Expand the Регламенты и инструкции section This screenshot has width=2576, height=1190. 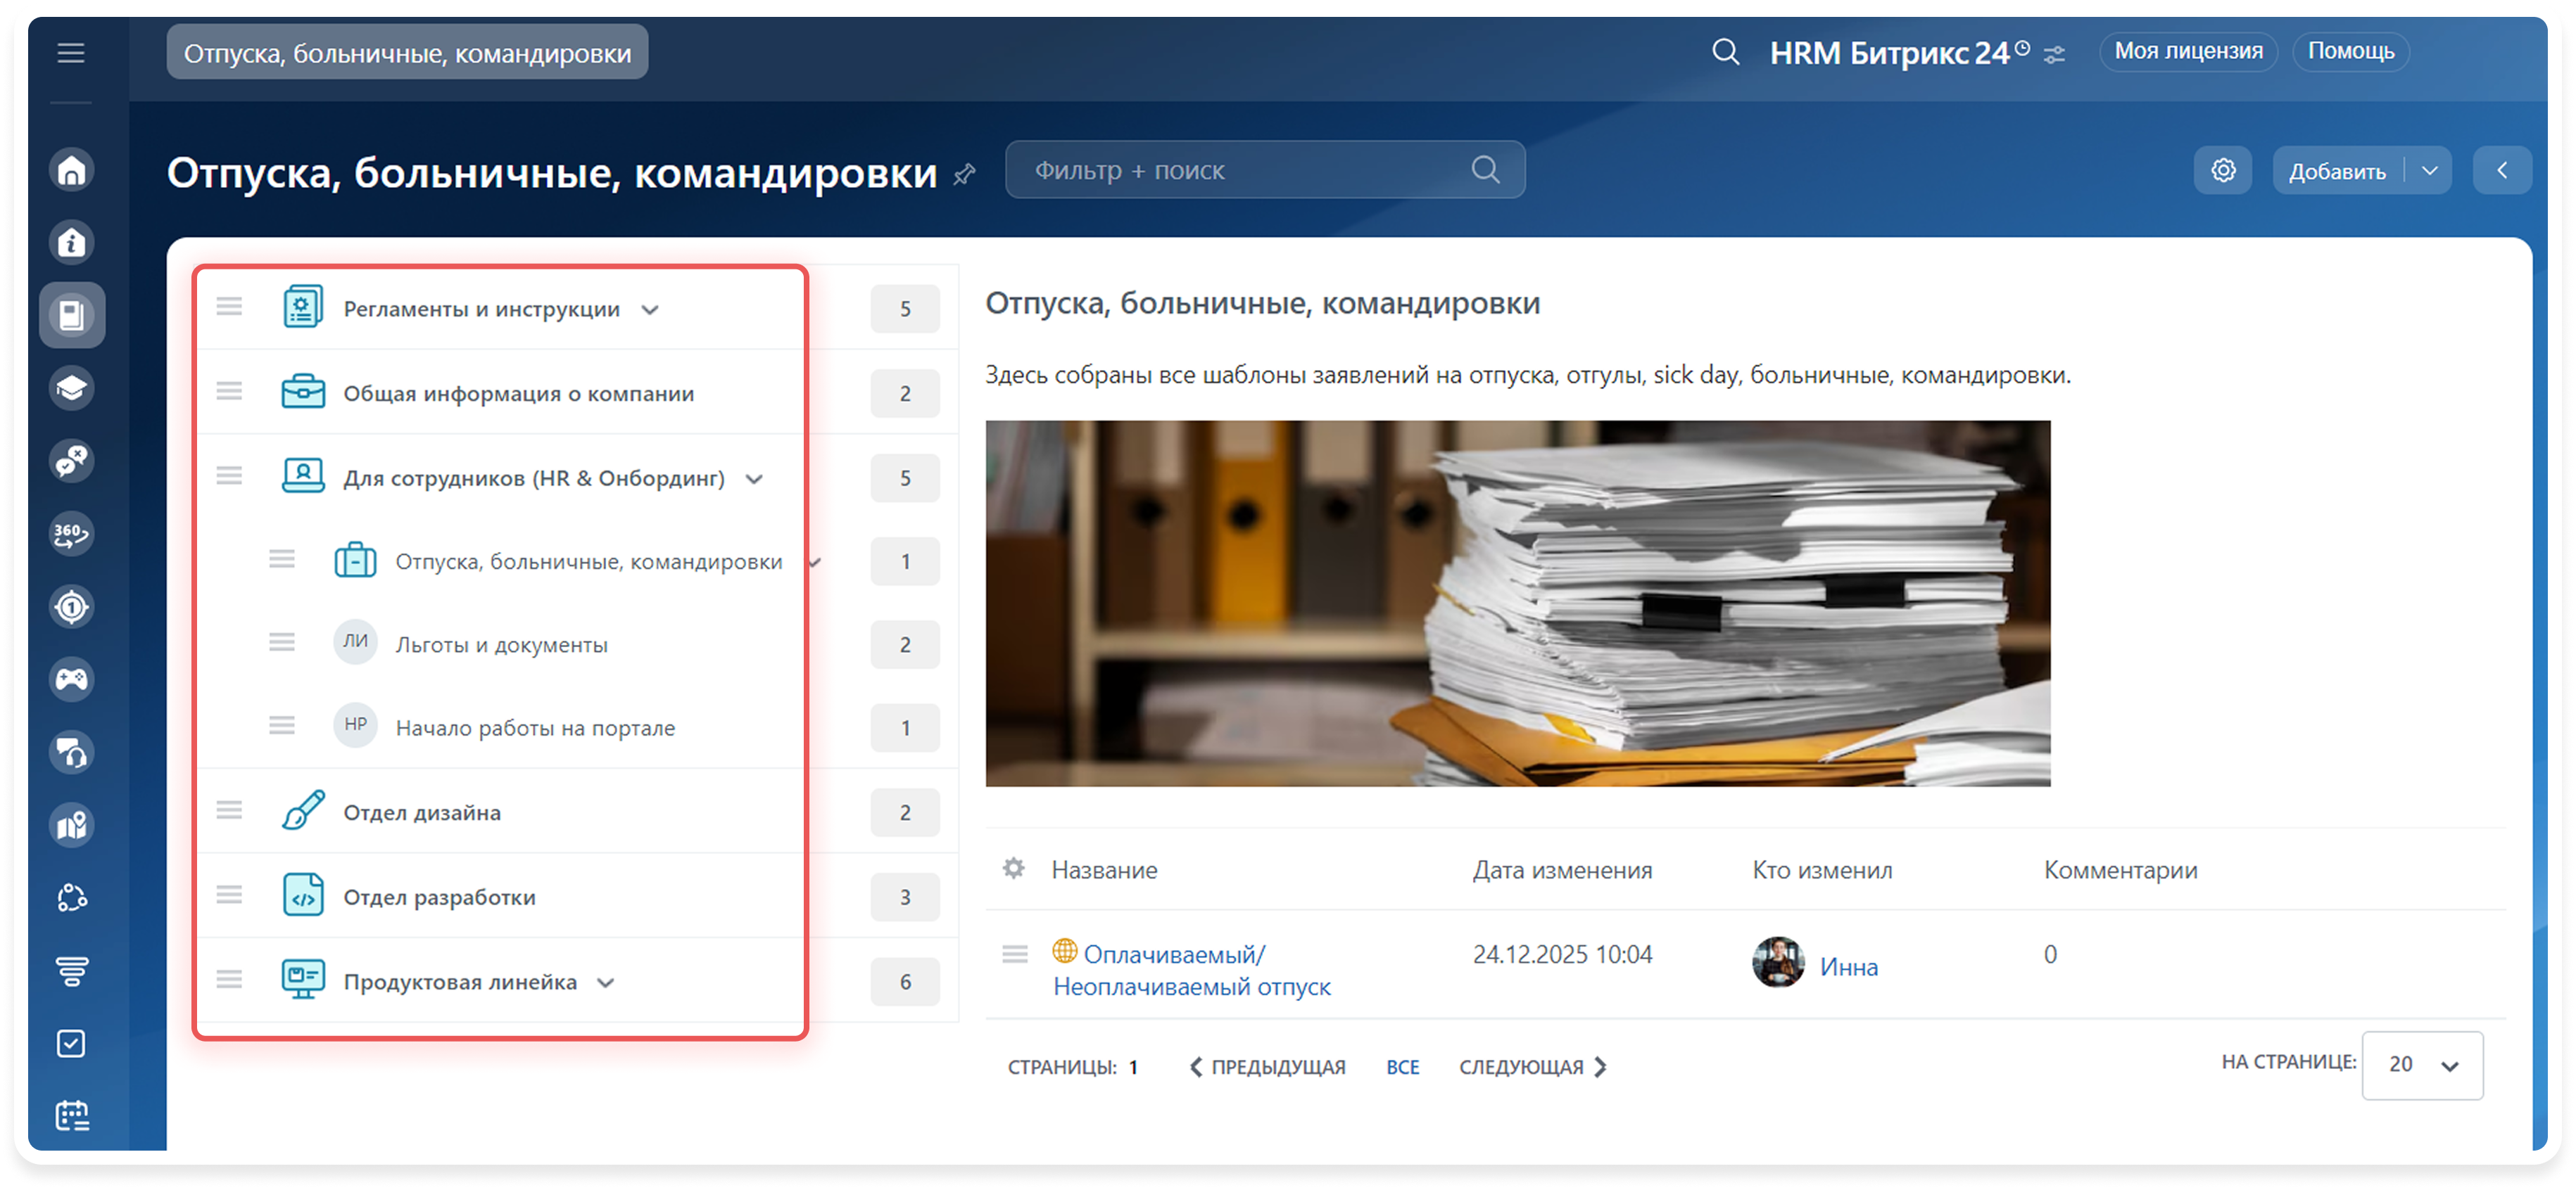coord(650,309)
